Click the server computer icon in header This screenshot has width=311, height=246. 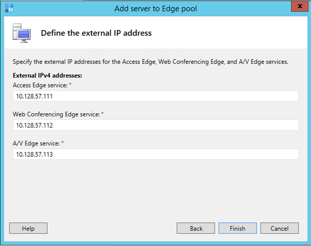coord(22,33)
